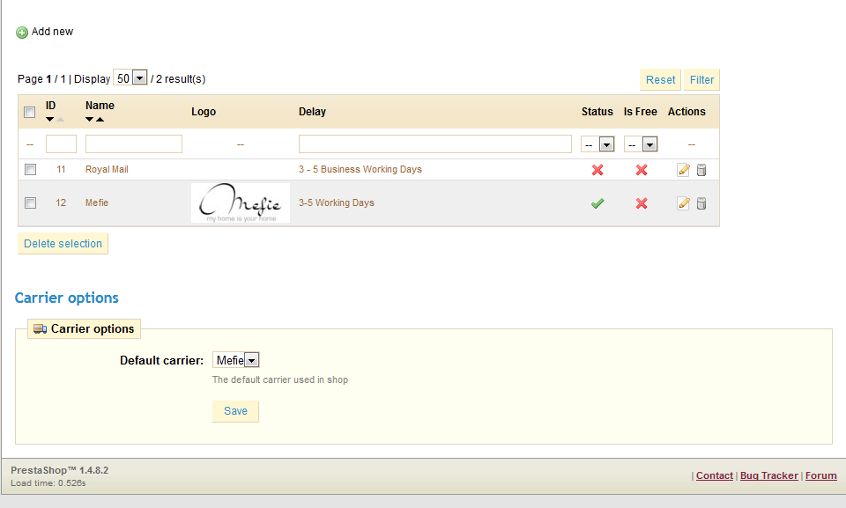Click the Reset button
846x508 pixels.
[x=660, y=80]
